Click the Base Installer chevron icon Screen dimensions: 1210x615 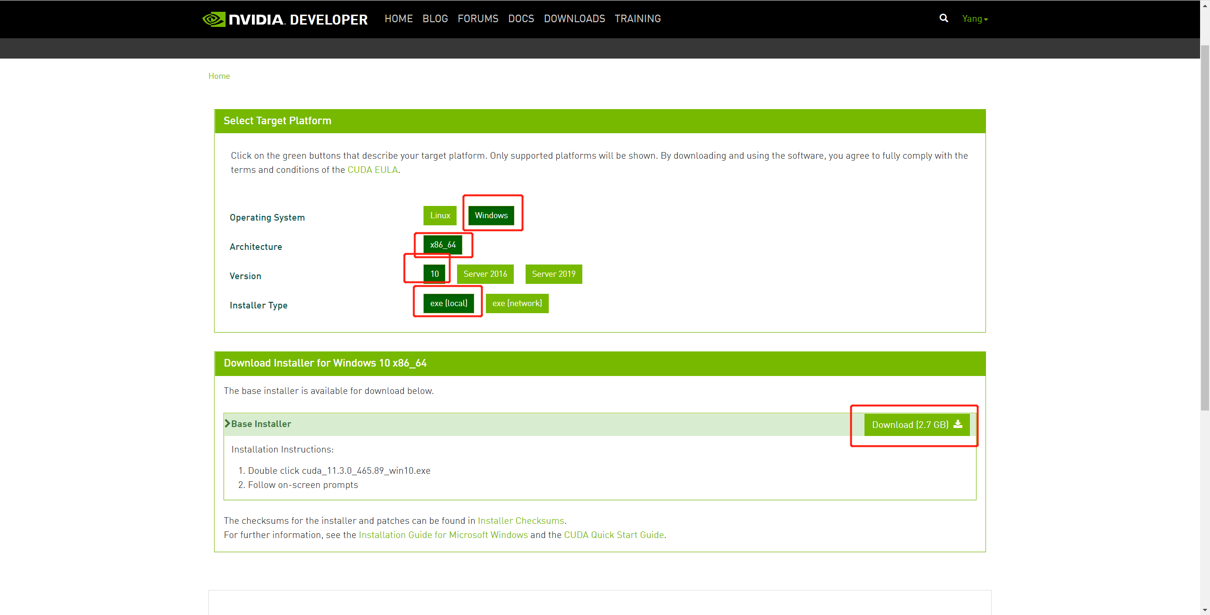228,423
